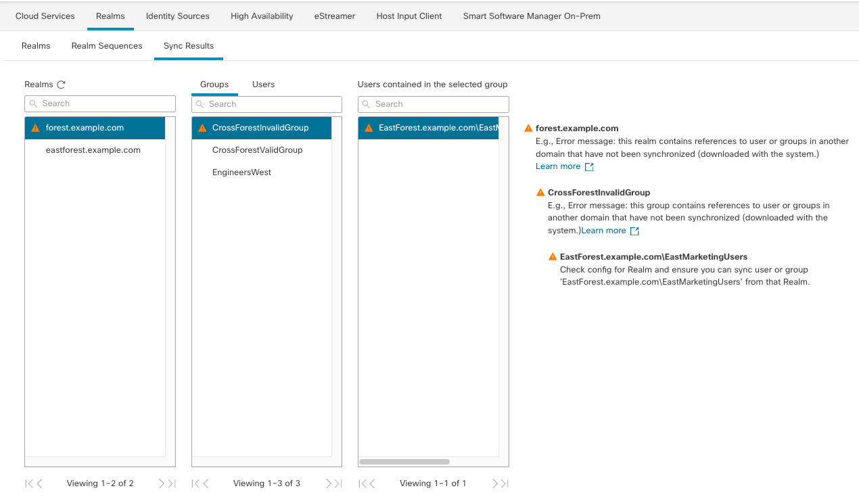Click the Search field above the Realms list
The height and width of the screenshot is (497, 859).
99,103
